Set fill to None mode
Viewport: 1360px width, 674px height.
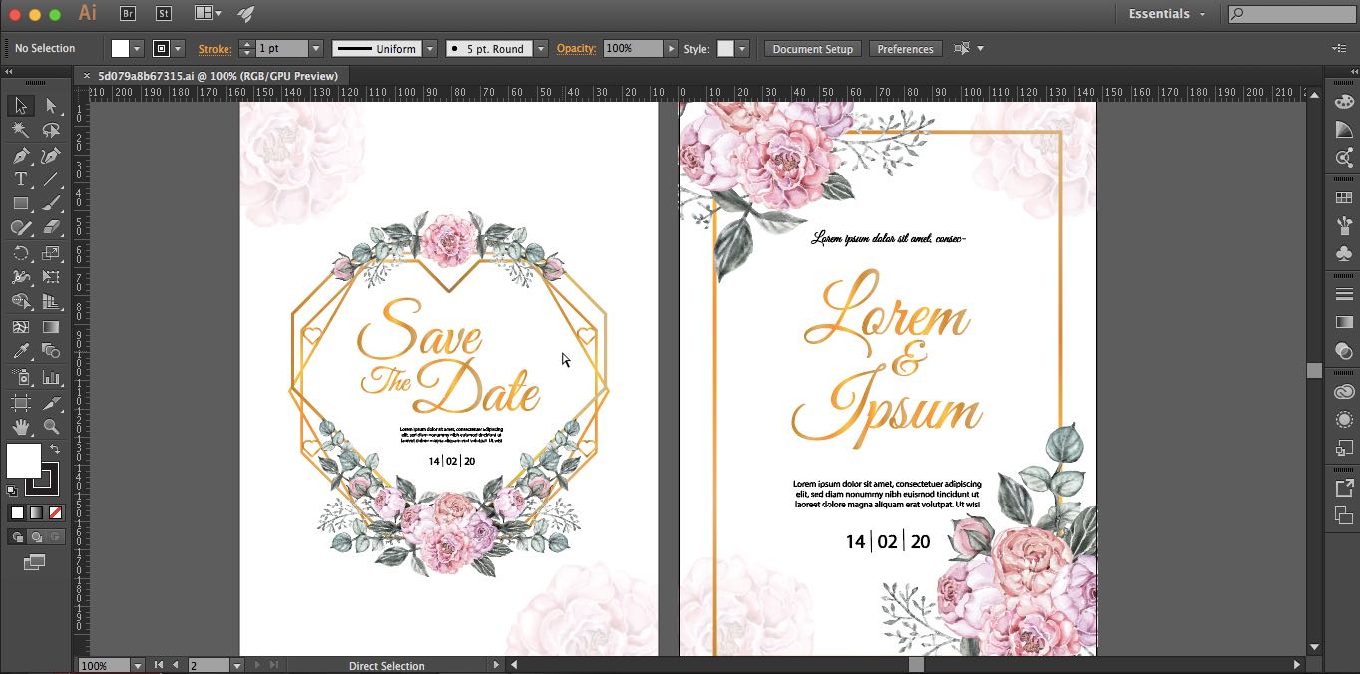click(56, 513)
